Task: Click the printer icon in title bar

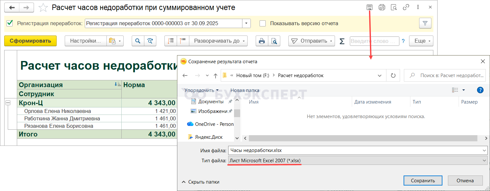Action: (382, 7)
